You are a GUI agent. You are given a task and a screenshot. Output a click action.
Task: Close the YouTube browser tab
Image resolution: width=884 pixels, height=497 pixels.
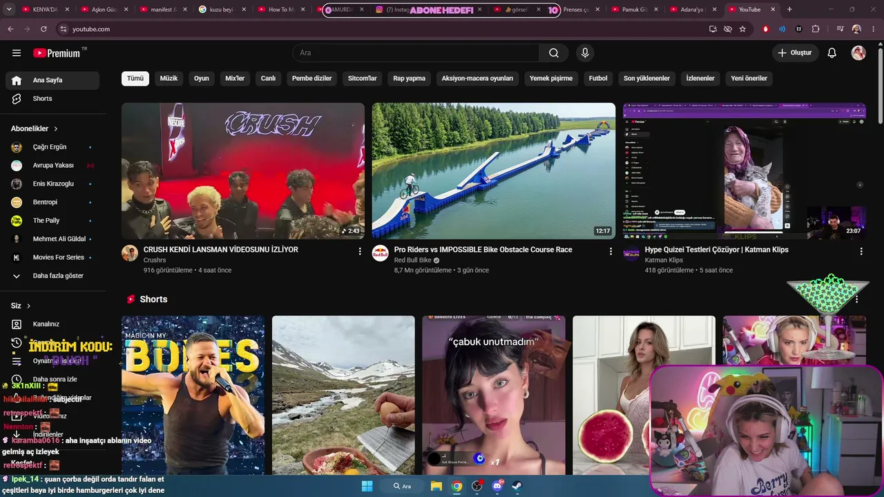pos(771,10)
